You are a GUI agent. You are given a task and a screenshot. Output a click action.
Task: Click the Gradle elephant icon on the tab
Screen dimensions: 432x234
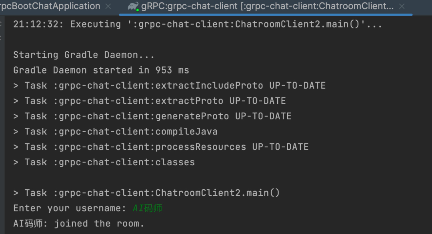point(133,7)
